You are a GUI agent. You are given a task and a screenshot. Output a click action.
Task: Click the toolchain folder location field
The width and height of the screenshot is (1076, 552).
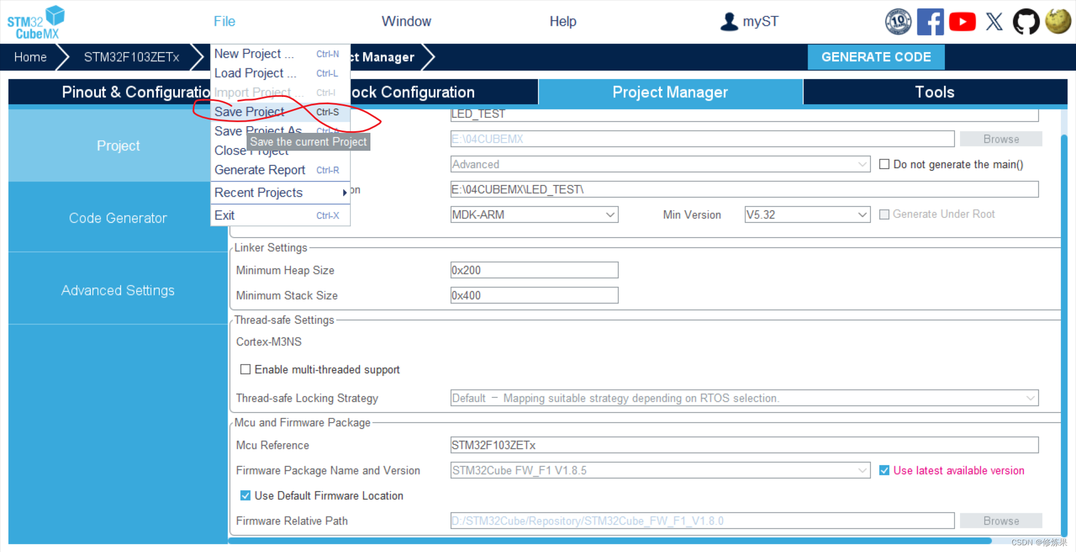coord(744,189)
